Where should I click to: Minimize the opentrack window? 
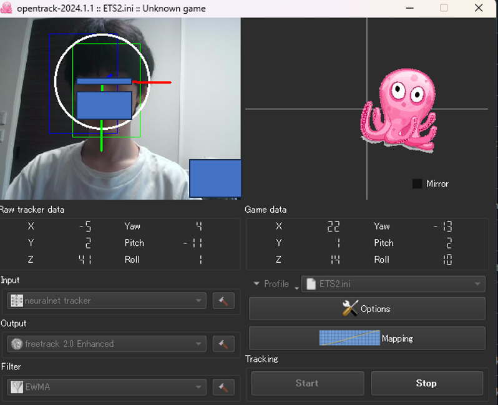click(x=410, y=8)
